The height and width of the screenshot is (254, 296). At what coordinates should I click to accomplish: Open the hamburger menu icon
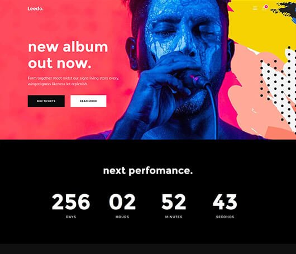coord(255,8)
